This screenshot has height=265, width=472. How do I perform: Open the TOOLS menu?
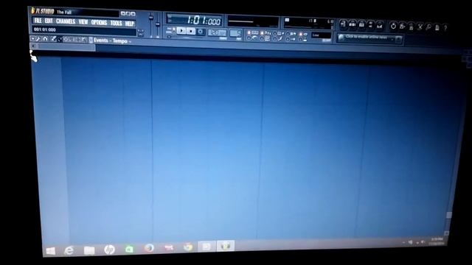tap(116, 23)
